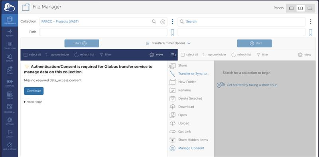The height and width of the screenshot is (157, 319).
Task: Select Transfer or Sync to...
Action: (x=189, y=74)
